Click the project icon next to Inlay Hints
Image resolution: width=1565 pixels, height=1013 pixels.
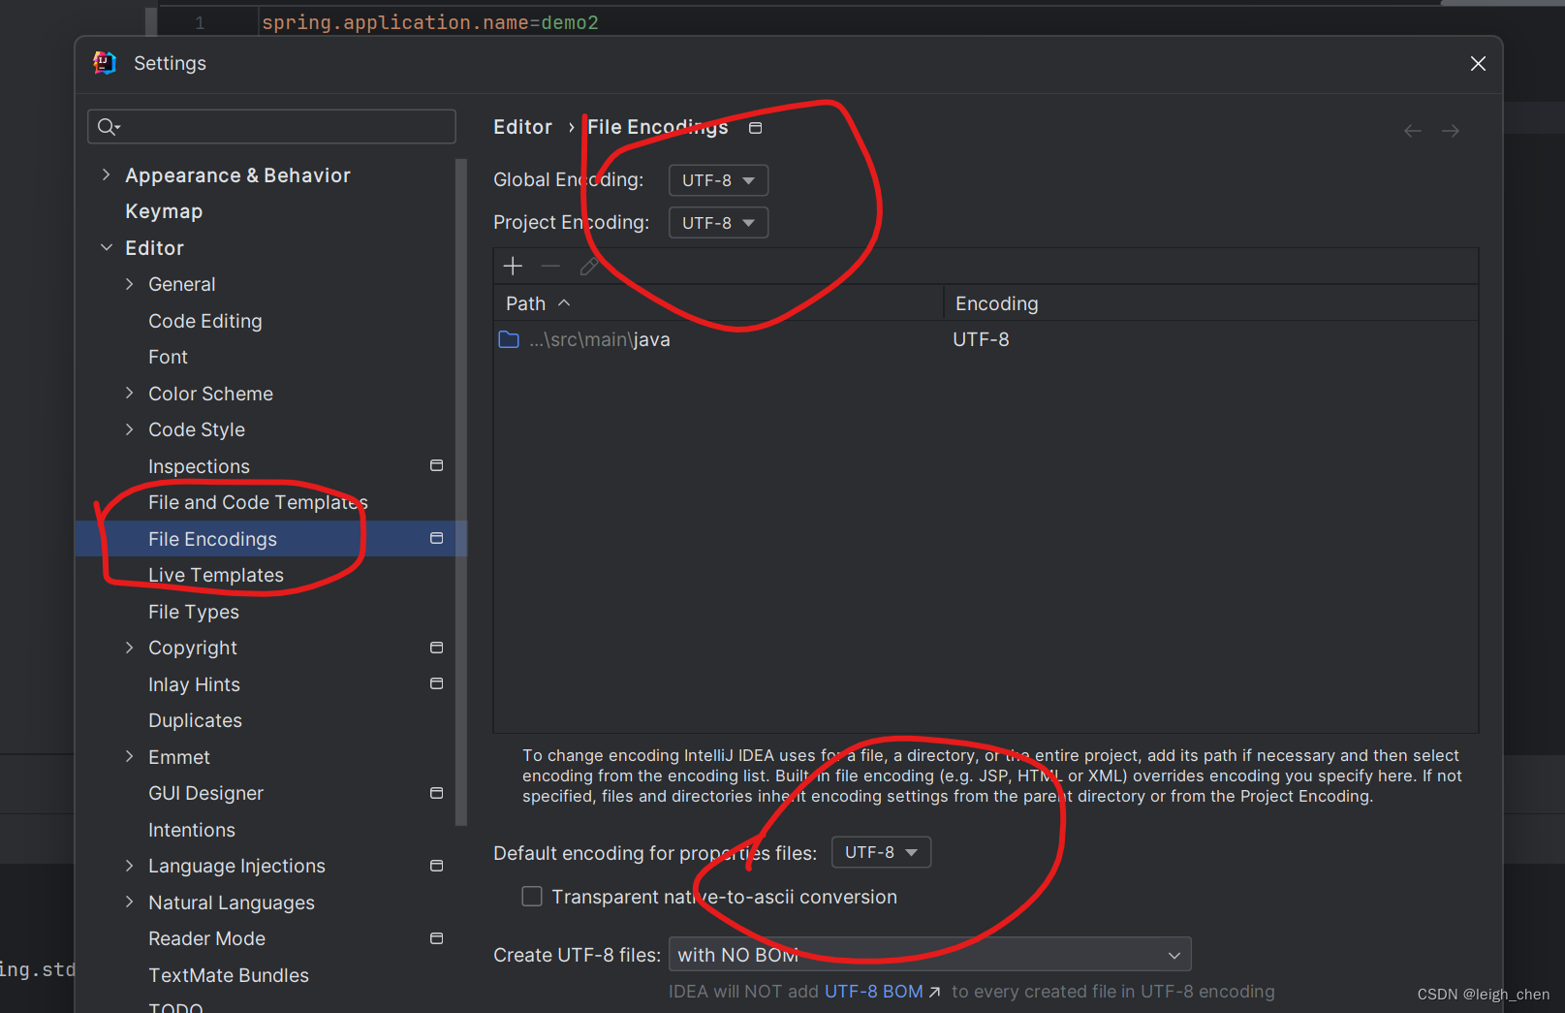[436, 683]
